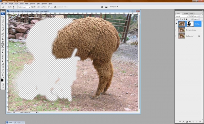Screen dimensions: 204x124
Task: Select the Eraser tool in toolbox
Action: click(3, 45)
